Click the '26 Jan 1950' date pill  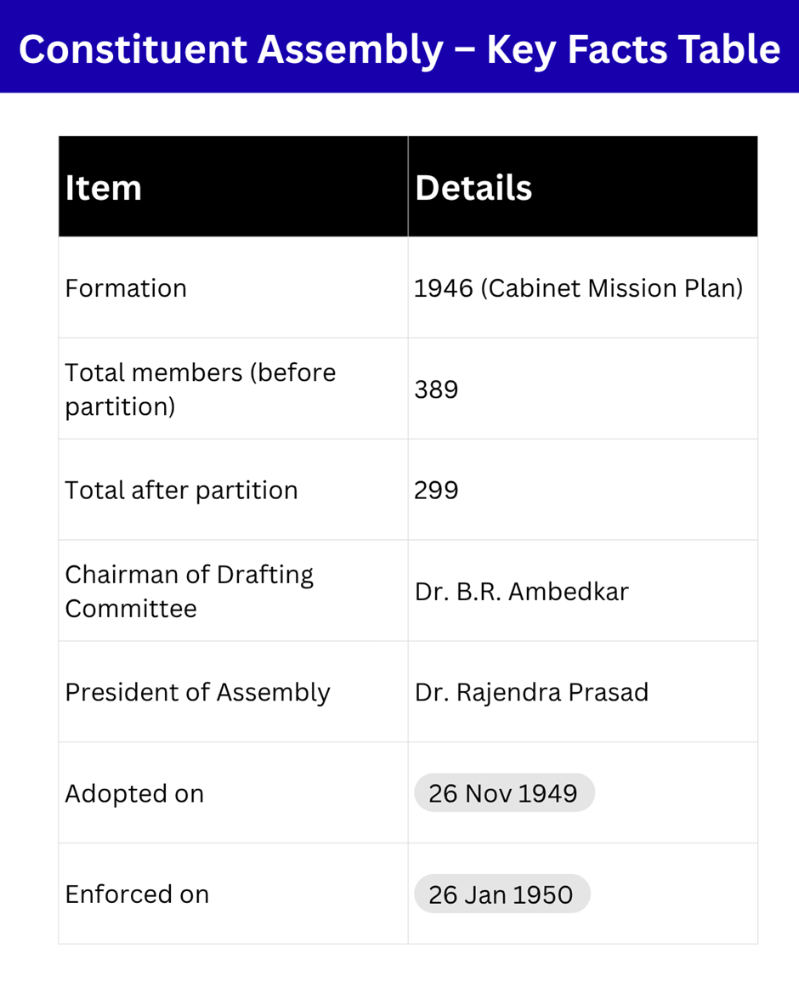pos(501,894)
